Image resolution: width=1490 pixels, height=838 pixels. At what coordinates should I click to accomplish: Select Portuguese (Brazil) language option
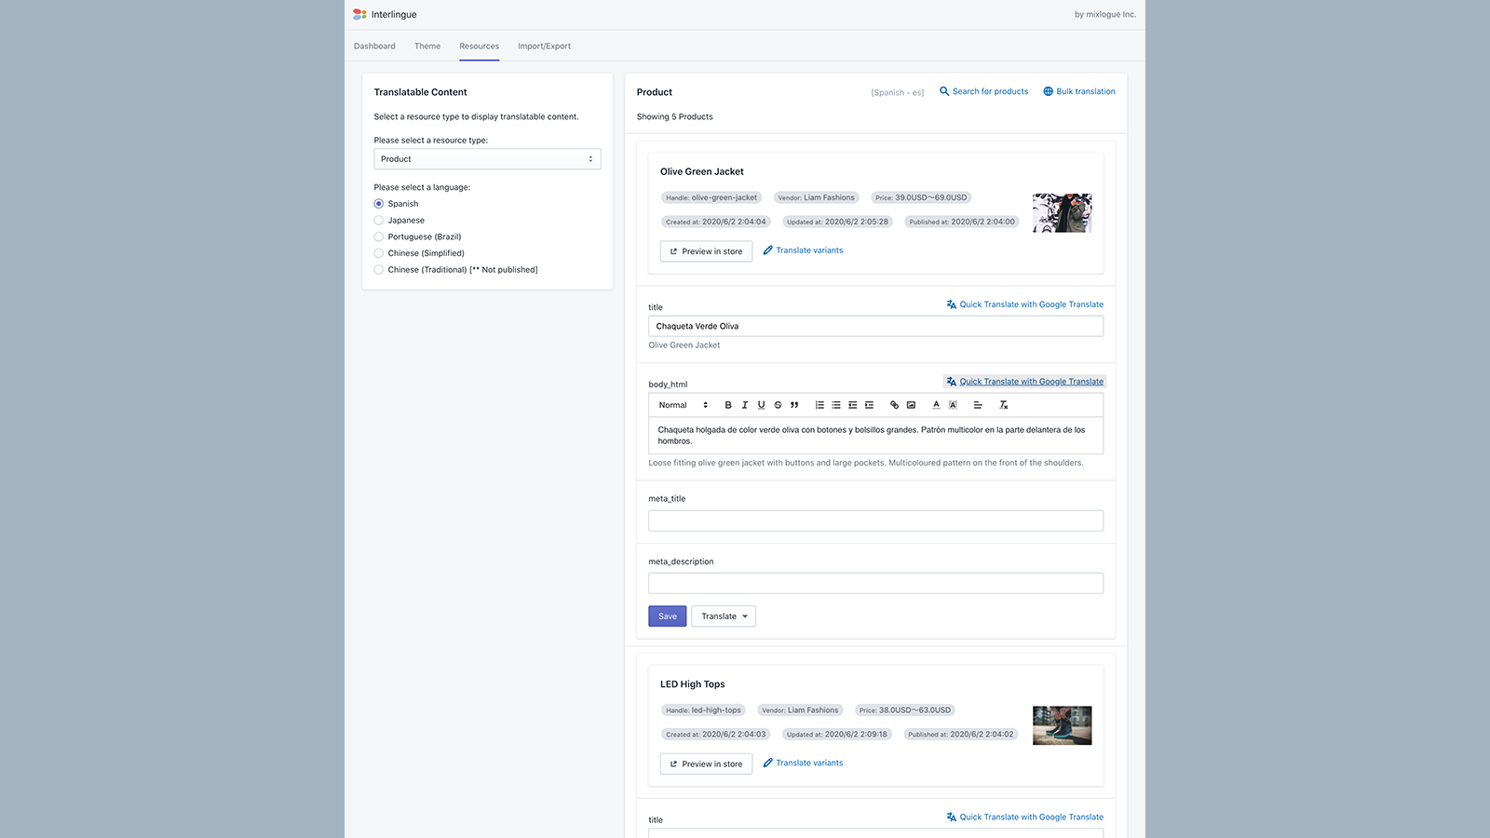click(378, 237)
